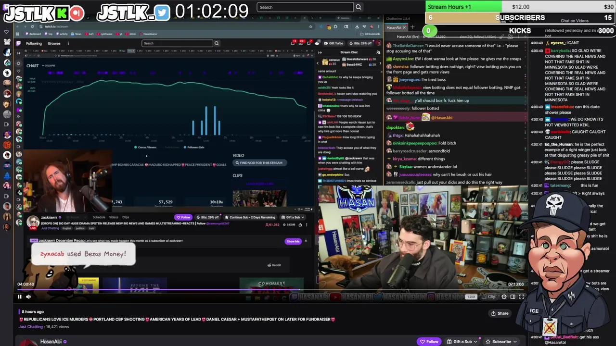Open the bottom Gift a Sub dropdown
This screenshot has height=346, width=616.
[x=462, y=342]
